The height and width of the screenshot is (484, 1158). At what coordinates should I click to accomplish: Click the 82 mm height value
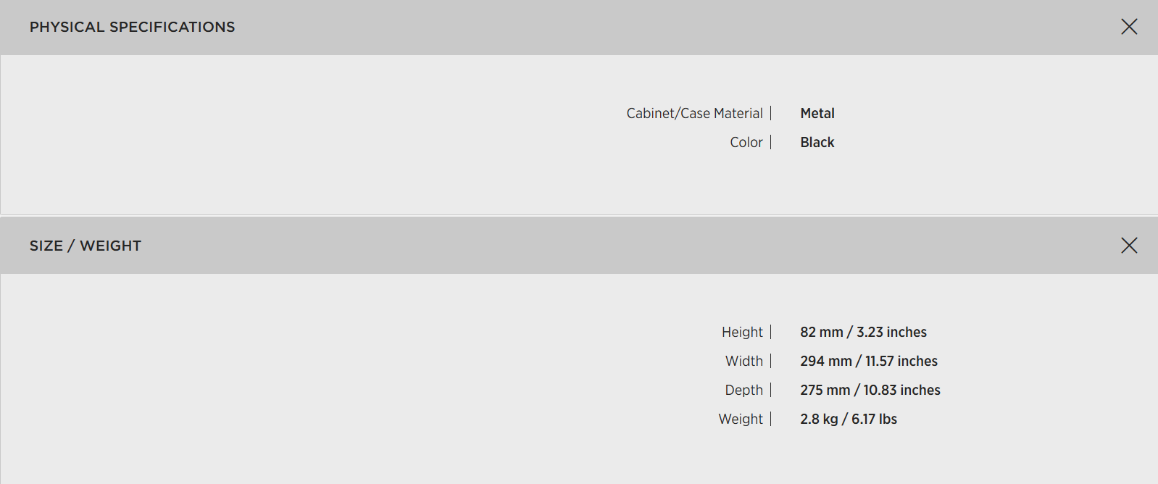[x=822, y=333]
